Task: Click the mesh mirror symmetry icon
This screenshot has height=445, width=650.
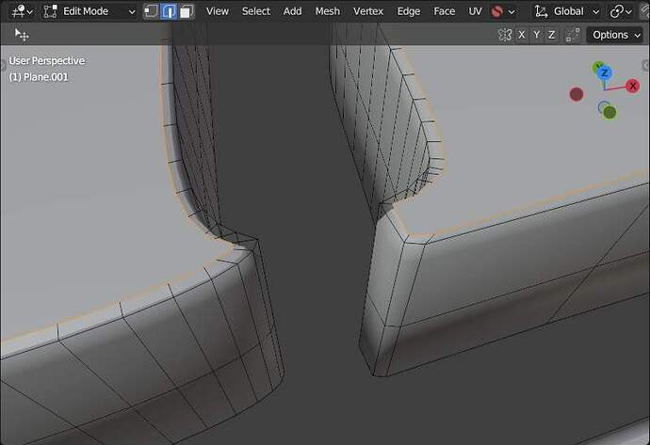Action: point(505,35)
